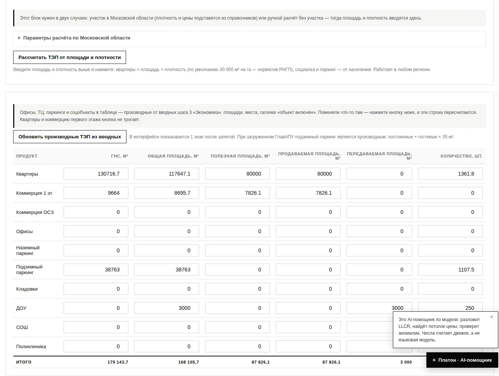Select Коммерция 1 эт. продаваемая площадь field
Image resolution: width=499 pixels, height=376 pixels.
tap(308, 193)
